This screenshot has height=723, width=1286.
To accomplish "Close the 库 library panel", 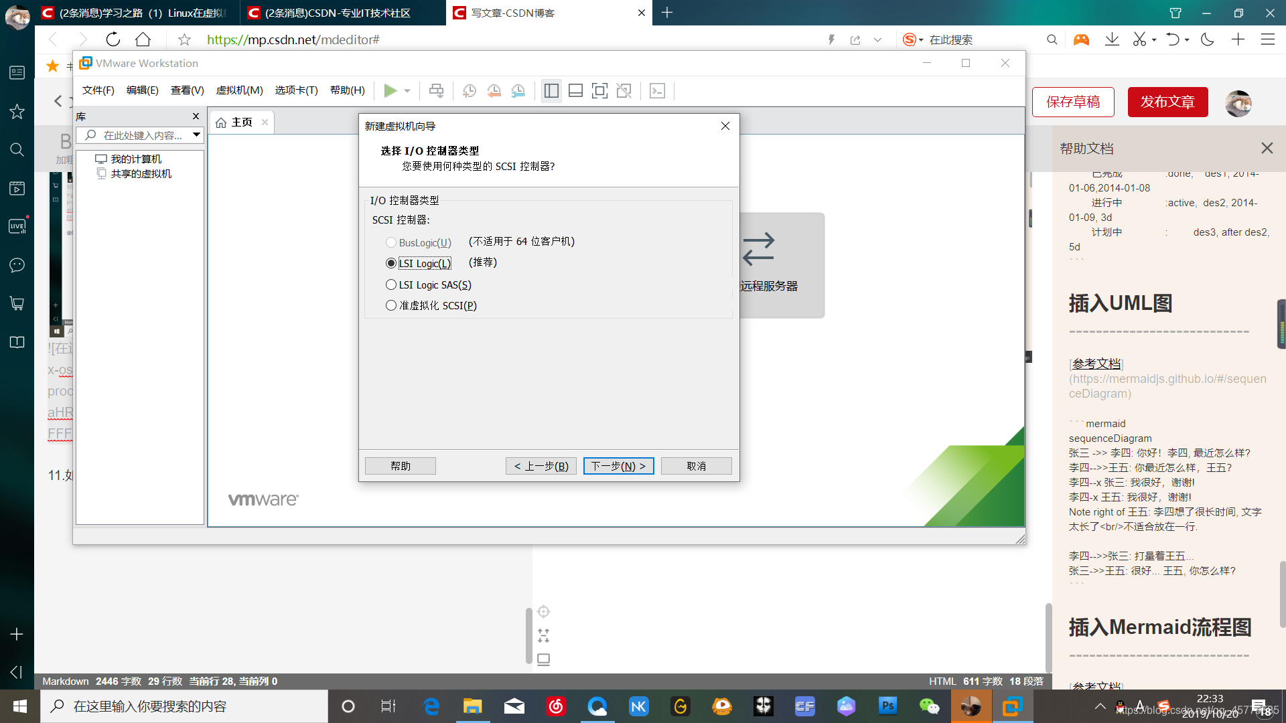I will click(196, 116).
